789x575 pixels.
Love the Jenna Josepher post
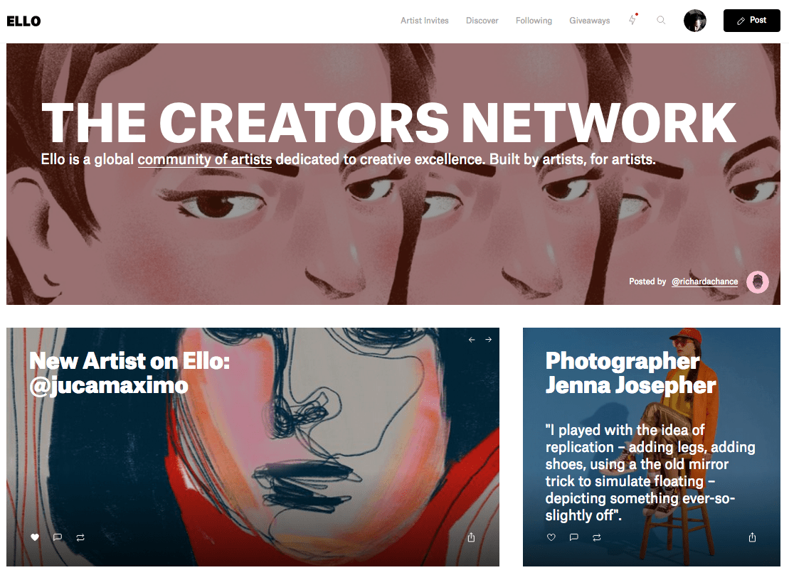click(x=551, y=537)
